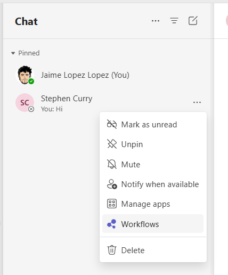Click the purple Workflows icon
This screenshot has height=275, width=228.
(111, 224)
